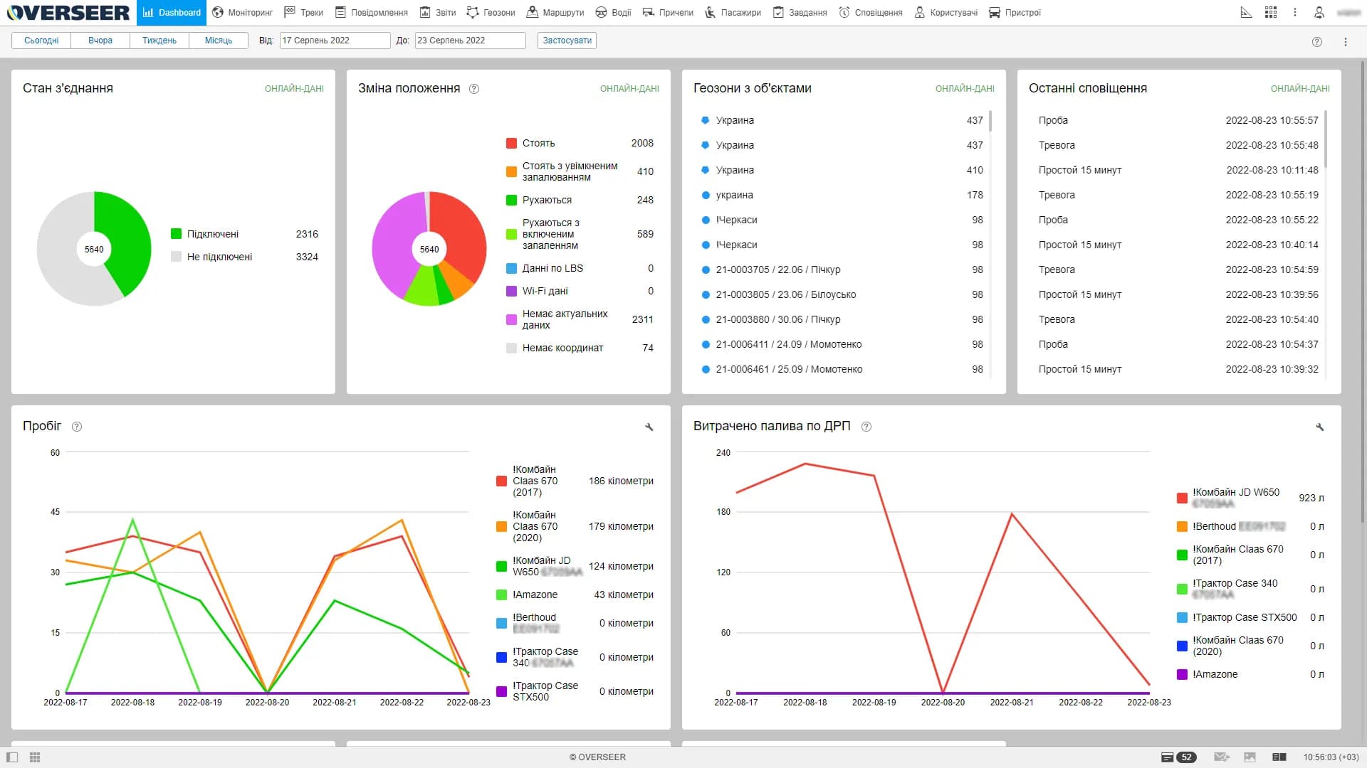Toggle !Amazone mileage series in legend
This screenshot has width=1367, height=768.
[575, 594]
